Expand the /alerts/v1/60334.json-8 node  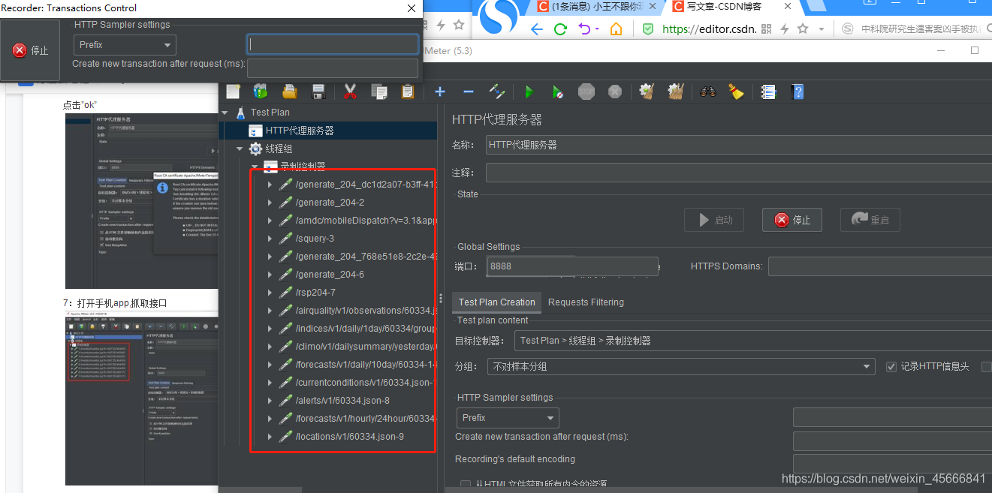tap(270, 401)
